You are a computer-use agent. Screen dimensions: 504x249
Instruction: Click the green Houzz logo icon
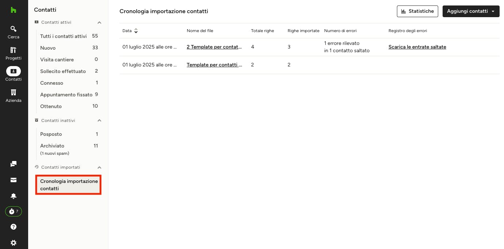click(x=14, y=10)
